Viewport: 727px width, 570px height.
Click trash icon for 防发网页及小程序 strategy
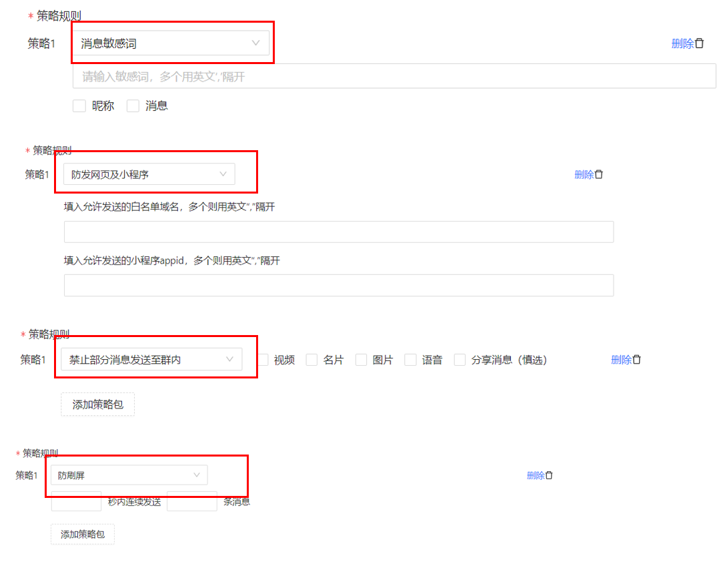click(599, 174)
